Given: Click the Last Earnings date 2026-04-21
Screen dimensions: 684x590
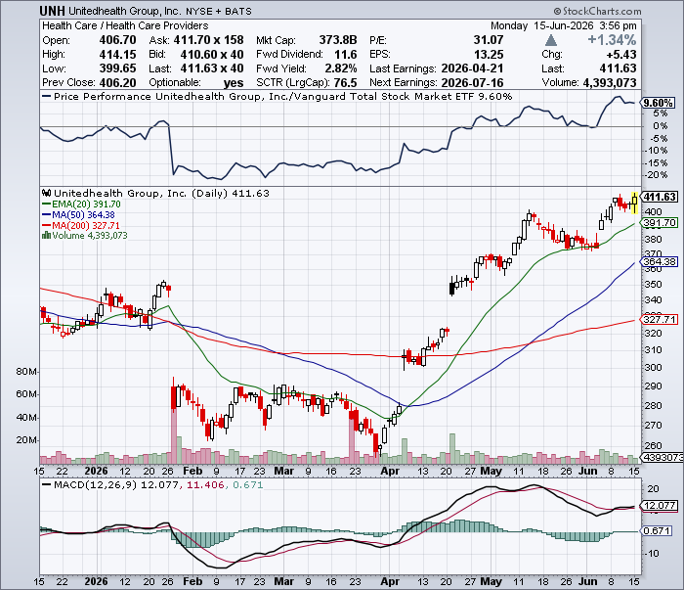Looking at the screenshot, I should click(x=472, y=68).
